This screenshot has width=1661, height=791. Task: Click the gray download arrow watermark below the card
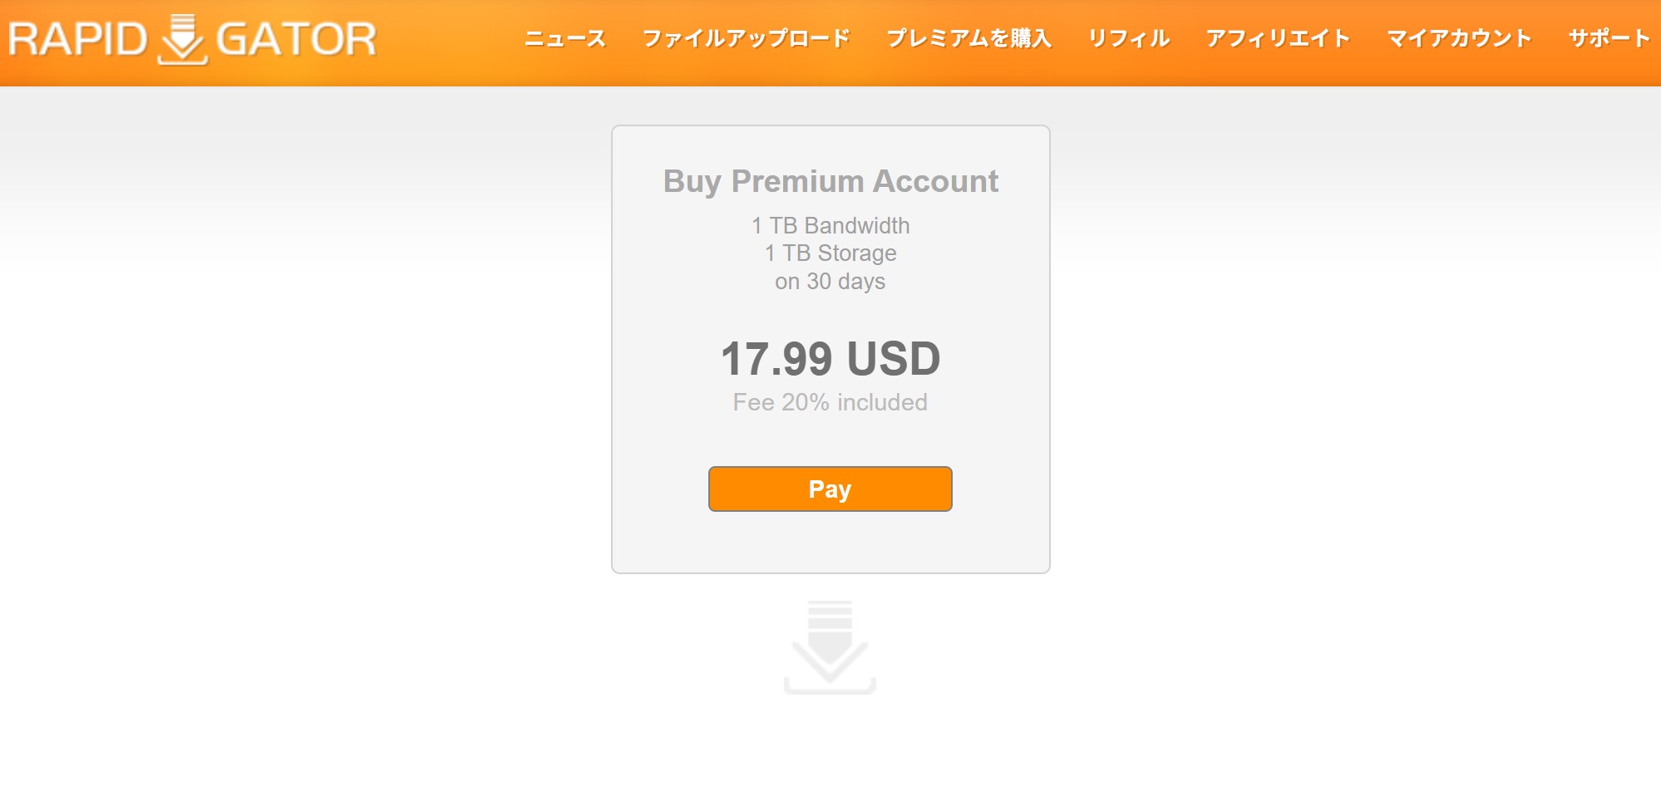click(x=830, y=646)
